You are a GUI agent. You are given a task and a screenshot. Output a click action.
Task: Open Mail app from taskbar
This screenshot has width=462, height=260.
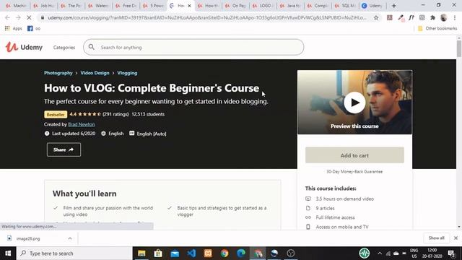click(175, 253)
